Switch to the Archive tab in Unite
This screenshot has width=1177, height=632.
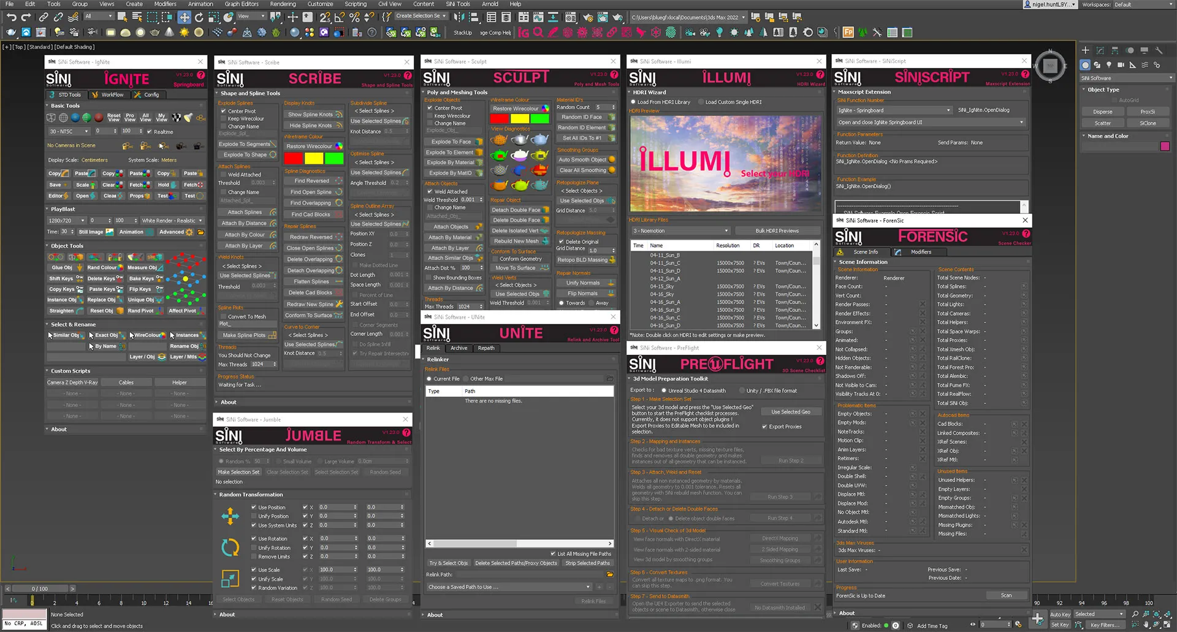coord(459,348)
